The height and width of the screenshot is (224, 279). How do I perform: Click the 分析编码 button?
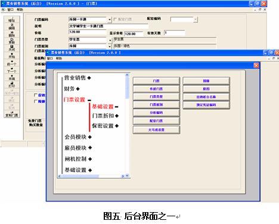pos(156,112)
